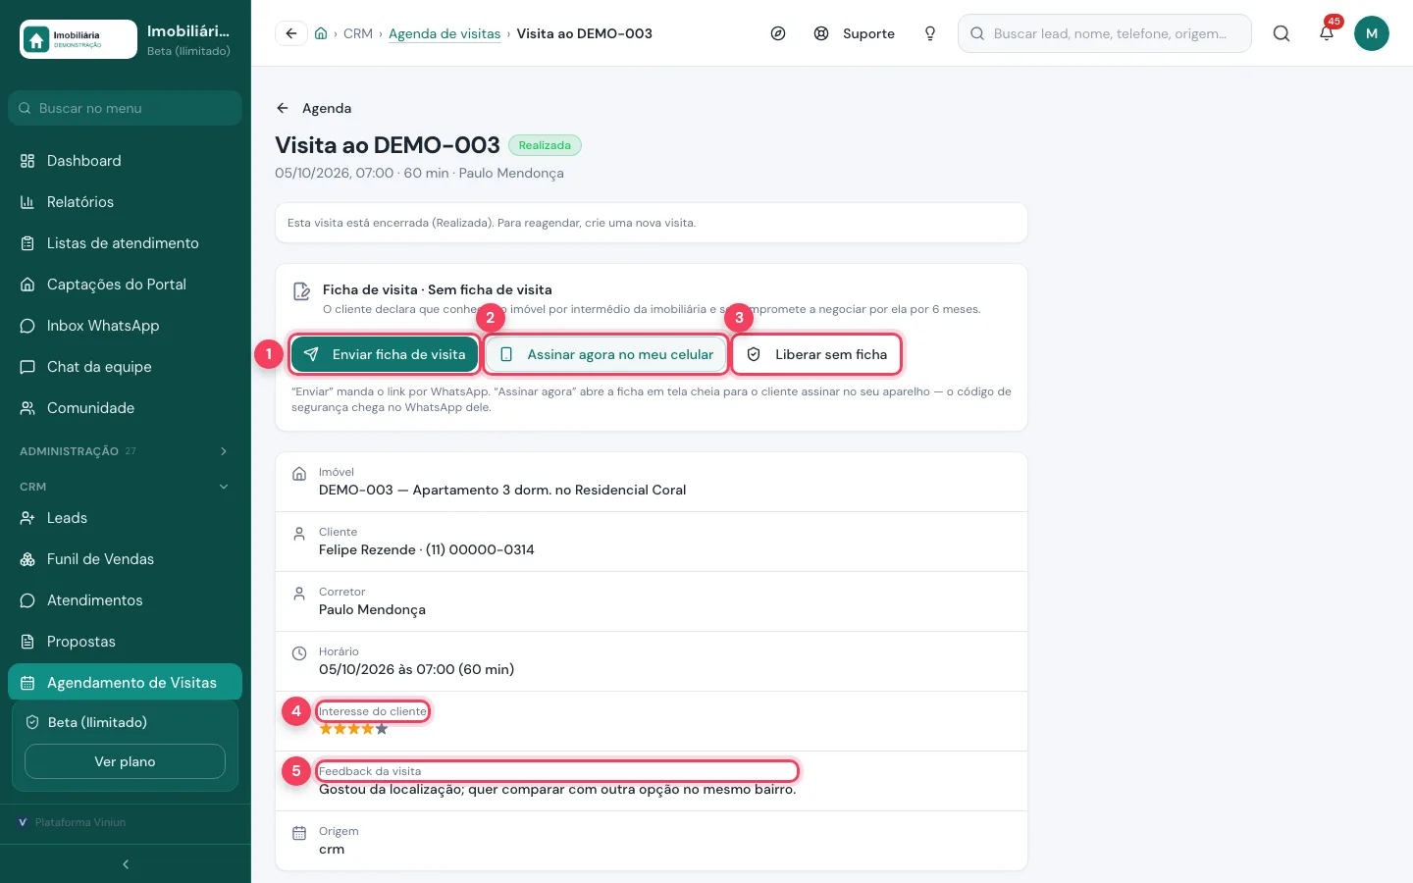
Task: Click the Imobiliária logo in sidebar
Action: tap(78, 39)
